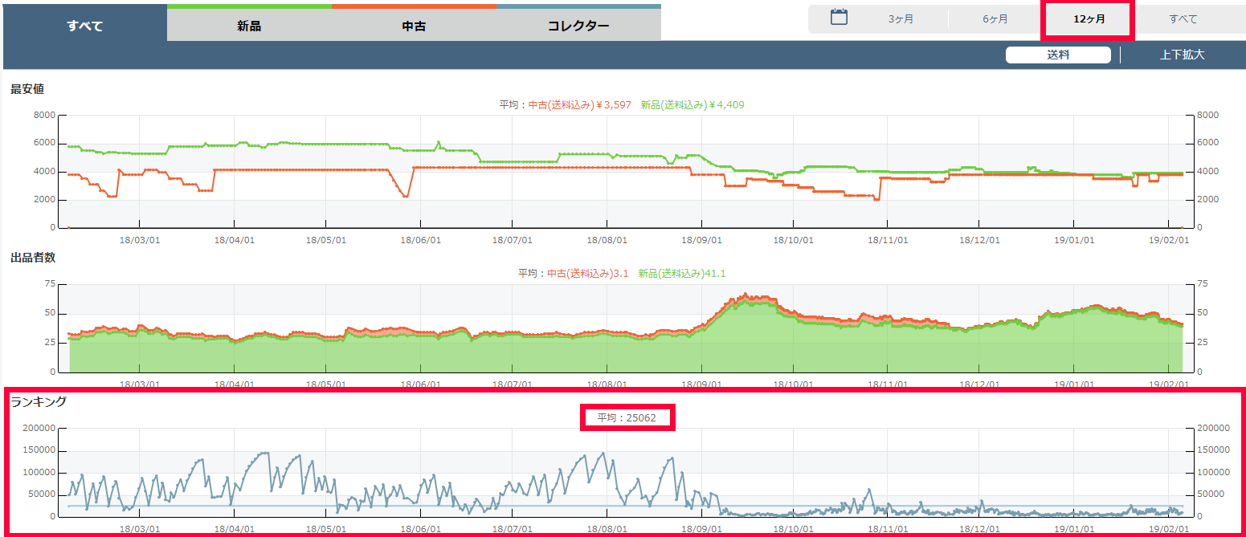Select the 12ヶ月 time range
Screen dimensions: 1246x537
pyautogui.click(x=1089, y=19)
